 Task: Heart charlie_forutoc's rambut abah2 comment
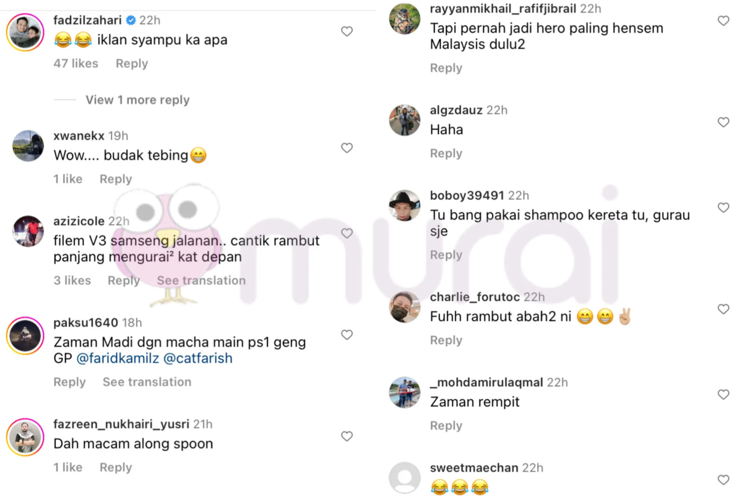[723, 309]
